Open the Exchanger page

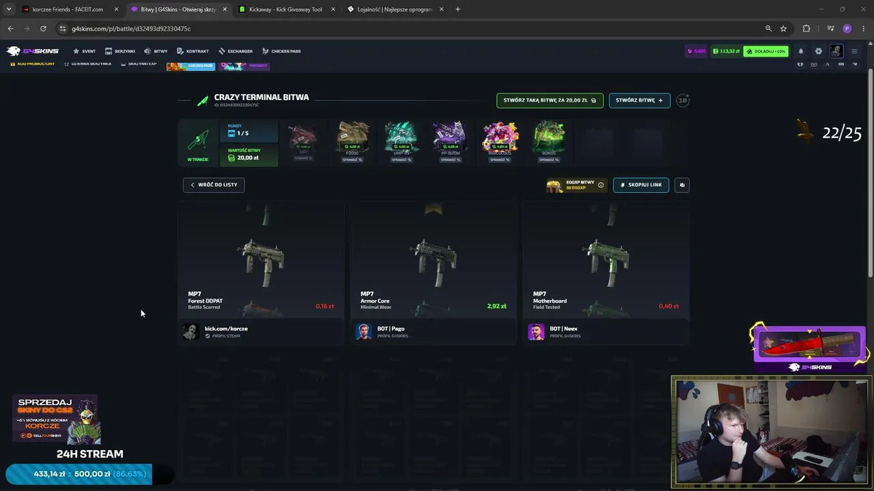pos(236,51)
